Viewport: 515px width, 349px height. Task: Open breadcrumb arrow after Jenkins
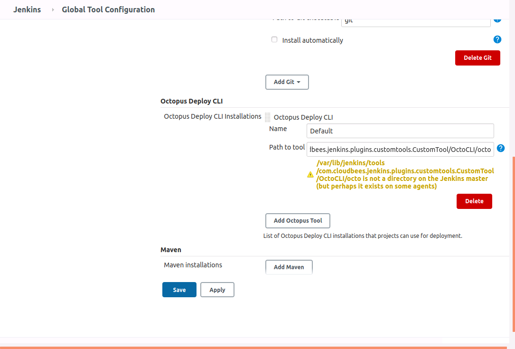point(53,9)
